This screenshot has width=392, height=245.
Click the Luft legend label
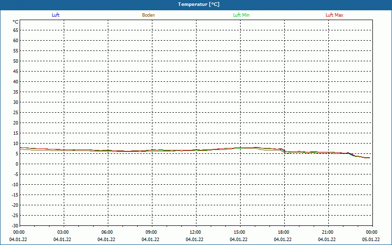click(55, 15)
